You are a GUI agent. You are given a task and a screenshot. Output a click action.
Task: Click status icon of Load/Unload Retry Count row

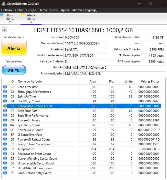point(5,173)
